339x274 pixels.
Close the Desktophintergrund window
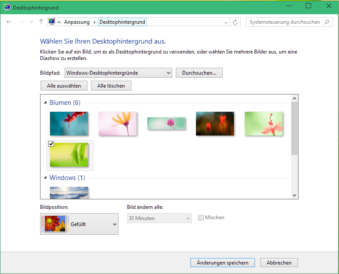pos(329,6)
